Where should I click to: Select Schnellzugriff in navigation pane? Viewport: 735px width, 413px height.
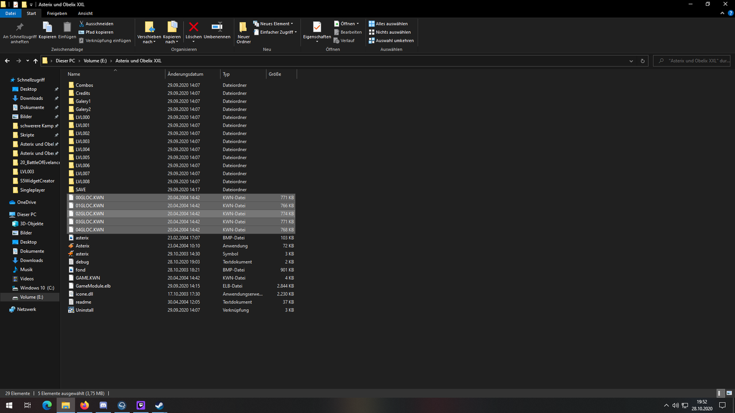(x=30, y=80)
